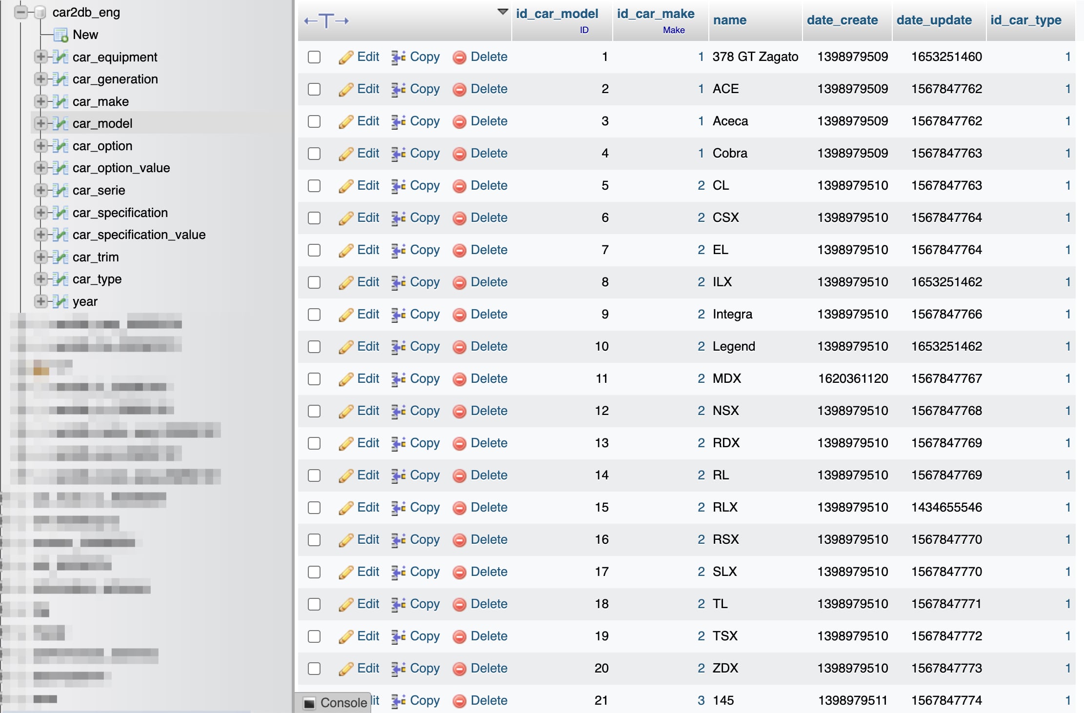Expand the car_specification table node

41,213
